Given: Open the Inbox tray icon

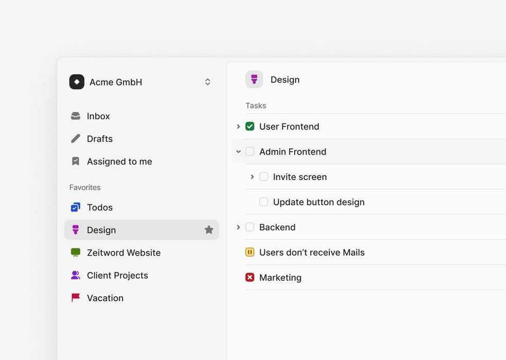Looking at the screenshot, I should click(76, 116).
